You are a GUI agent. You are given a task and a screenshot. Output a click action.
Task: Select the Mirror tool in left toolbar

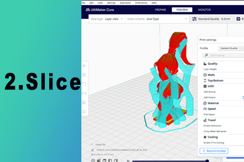tap(84, 94)
